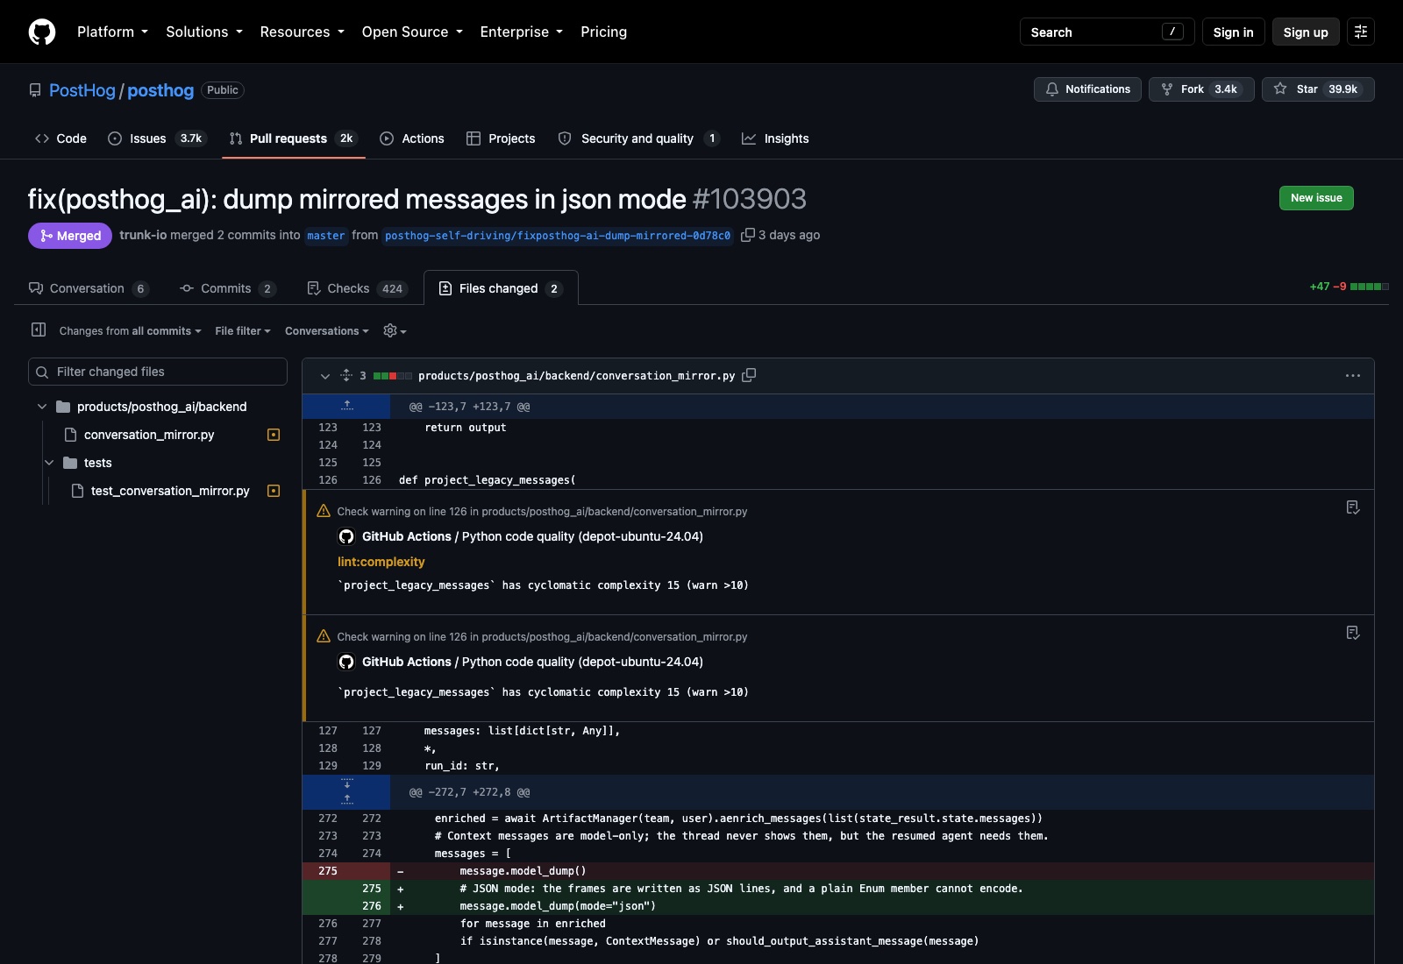
Task: Collapse the tests folder
Action: tap(49, 463)
